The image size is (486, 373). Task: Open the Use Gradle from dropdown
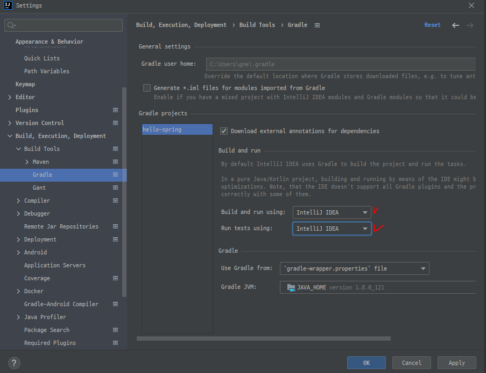click(x=354, y=268)
